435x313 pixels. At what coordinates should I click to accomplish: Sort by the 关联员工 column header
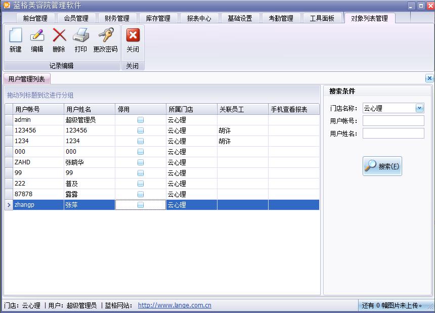243,109
